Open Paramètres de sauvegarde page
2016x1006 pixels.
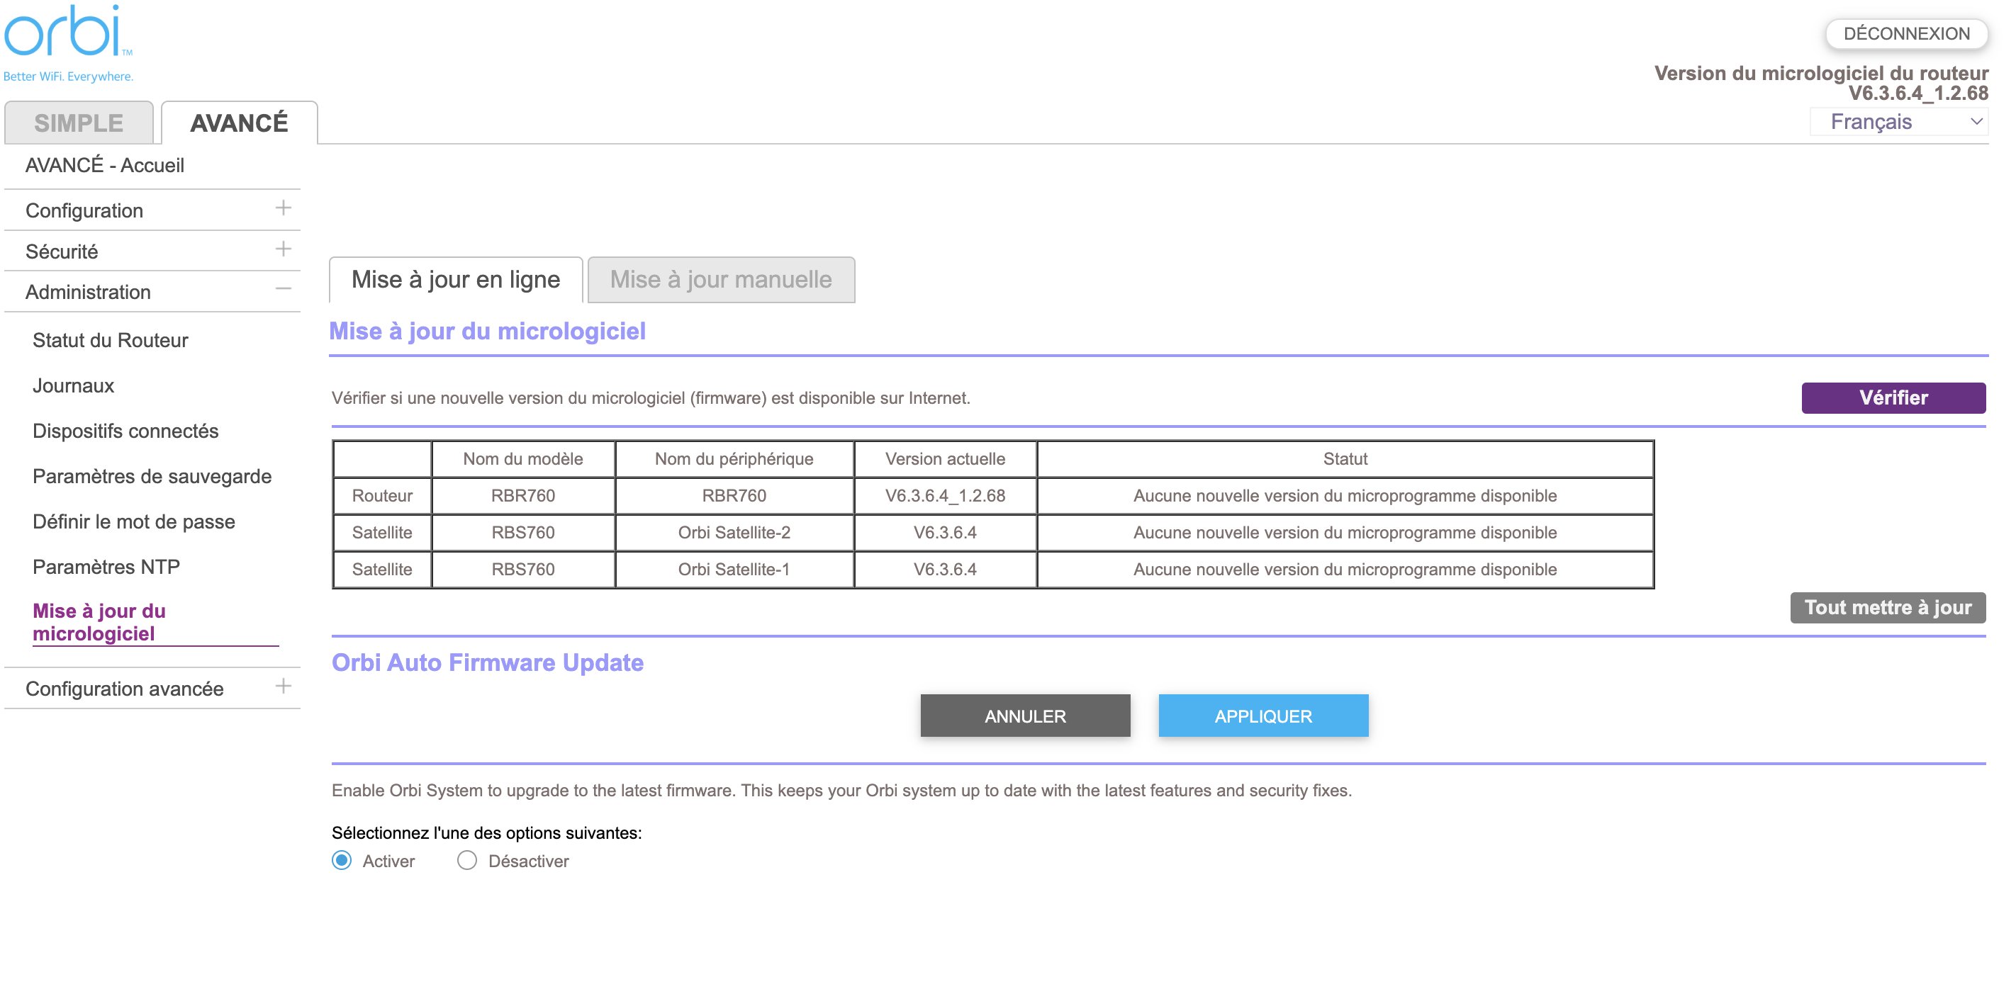coord(152,476)
